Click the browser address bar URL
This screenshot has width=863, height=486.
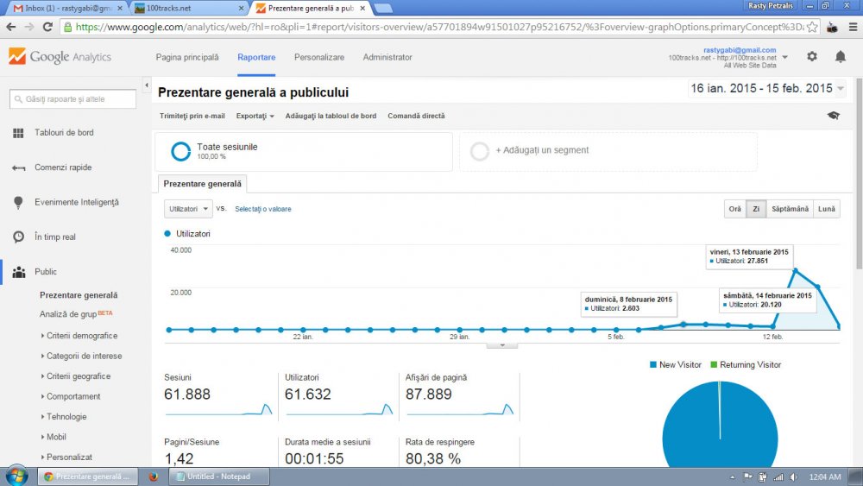pyautogui.click(x=439, y=27)
